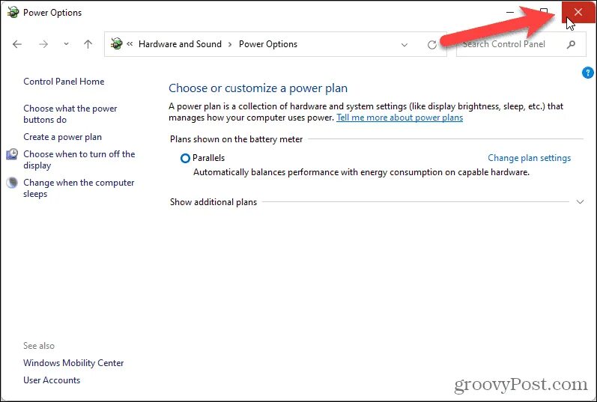
Task: Open Windows Mobility Center link
Action: (73, 363)
